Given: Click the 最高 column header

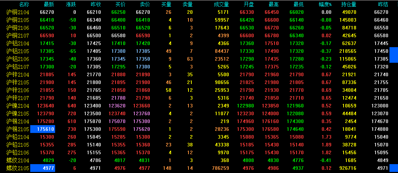Looking at the screenshot, I should [x=274, y=4].
